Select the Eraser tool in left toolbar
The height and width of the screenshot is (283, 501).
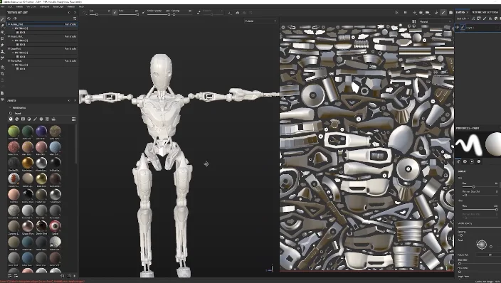3,26
